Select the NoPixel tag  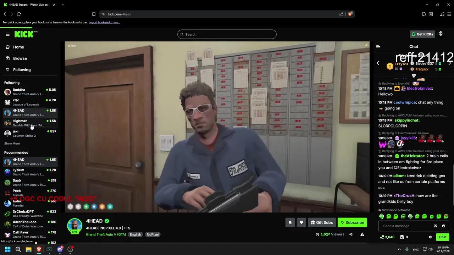[153, 234]
